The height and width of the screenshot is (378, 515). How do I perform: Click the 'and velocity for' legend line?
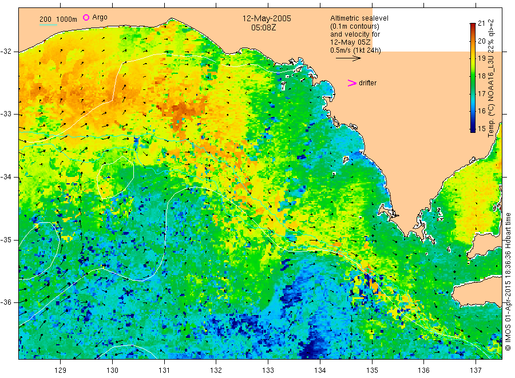(x=355, y=34)
